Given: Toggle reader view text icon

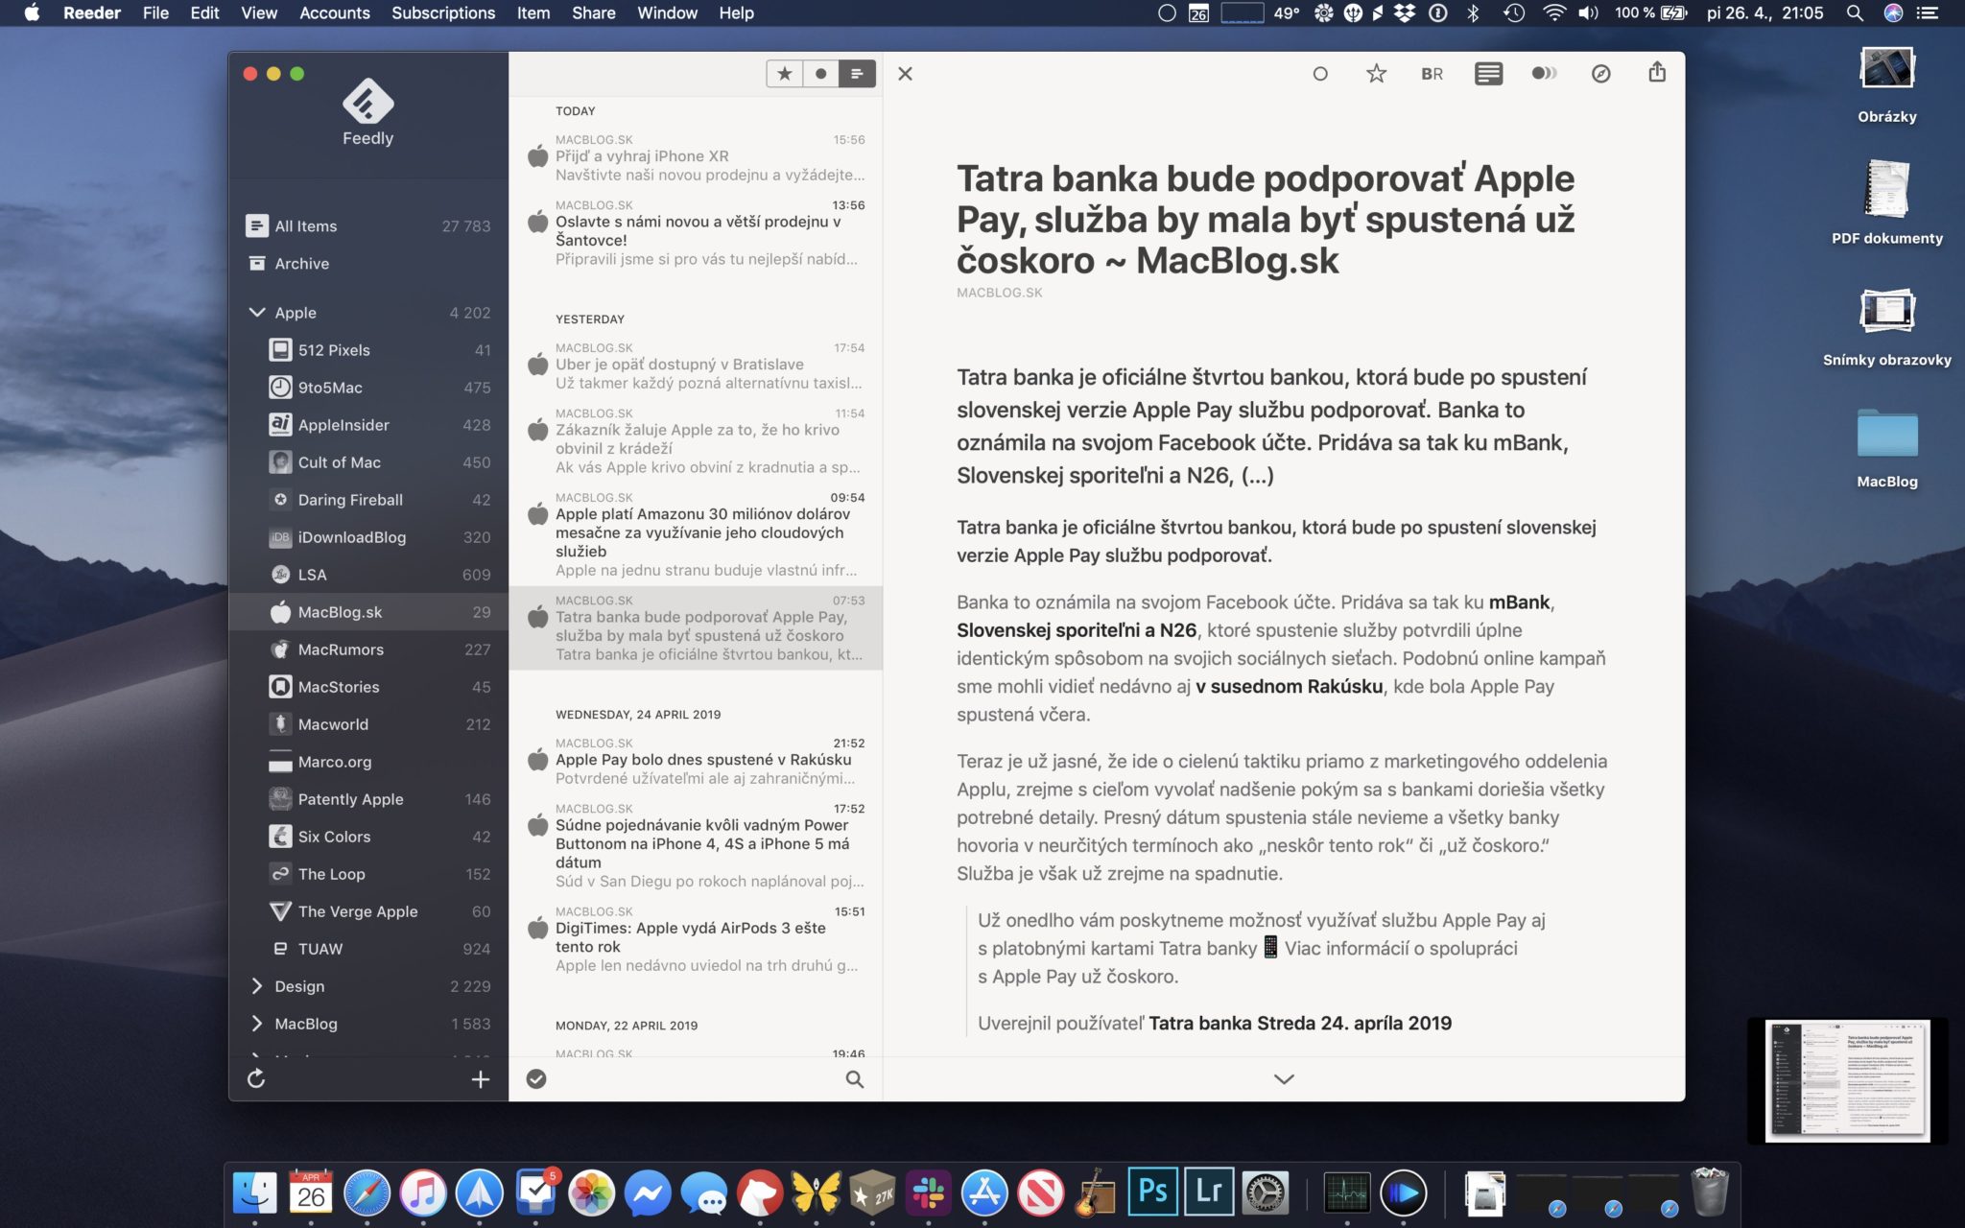Looking at the screenshot, I should point(1488,74).
